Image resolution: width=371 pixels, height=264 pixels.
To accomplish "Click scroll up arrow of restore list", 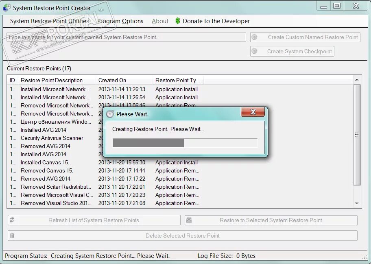I will [x=357, y=80].
